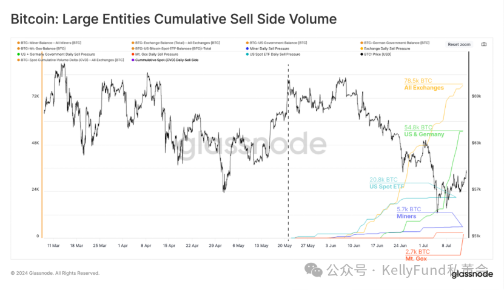Image resolution: width=504 pixels, height=290 pixels.
Task: Enable BTC: Mt. Gox Balance legend item
Action: [x=41, y=48]
